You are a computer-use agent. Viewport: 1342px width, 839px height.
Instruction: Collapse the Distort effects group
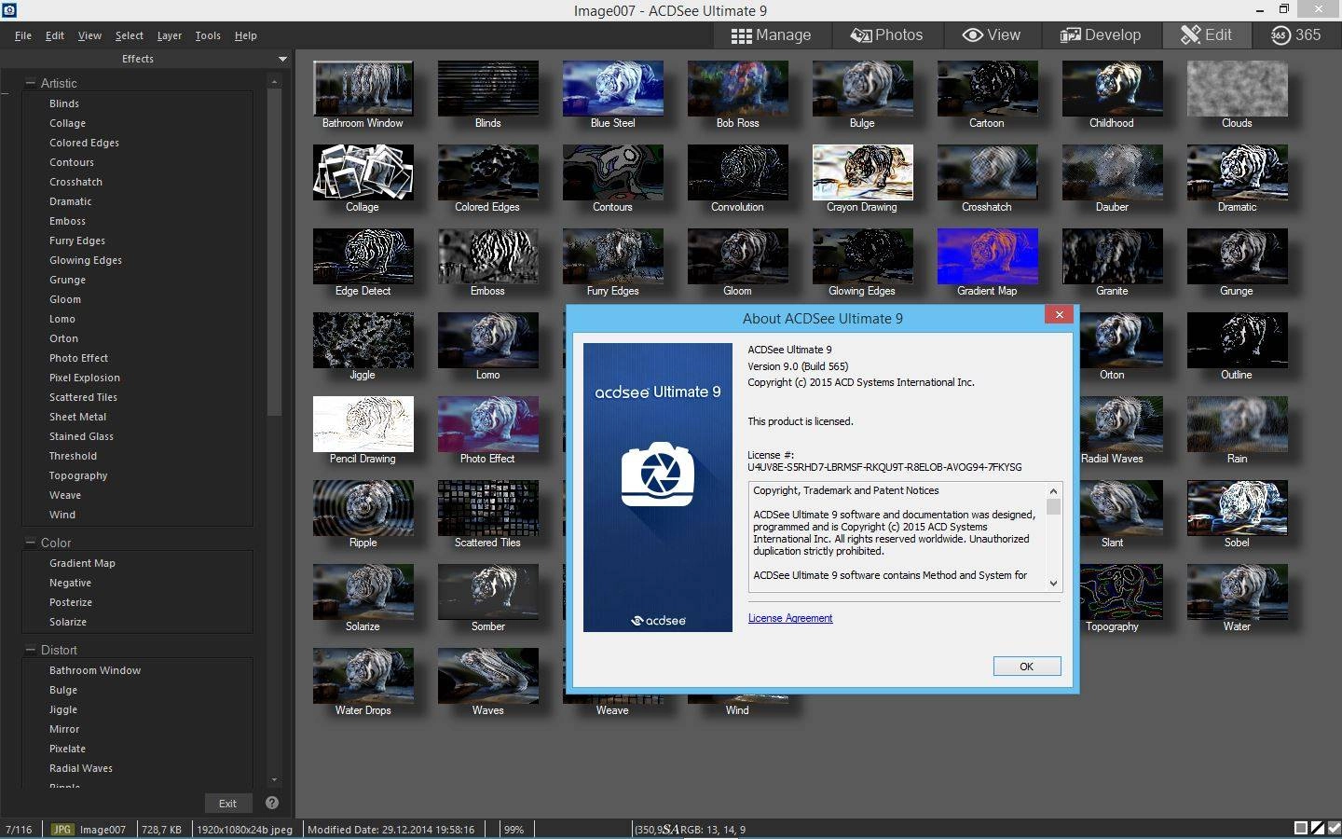tap(30, 650)
